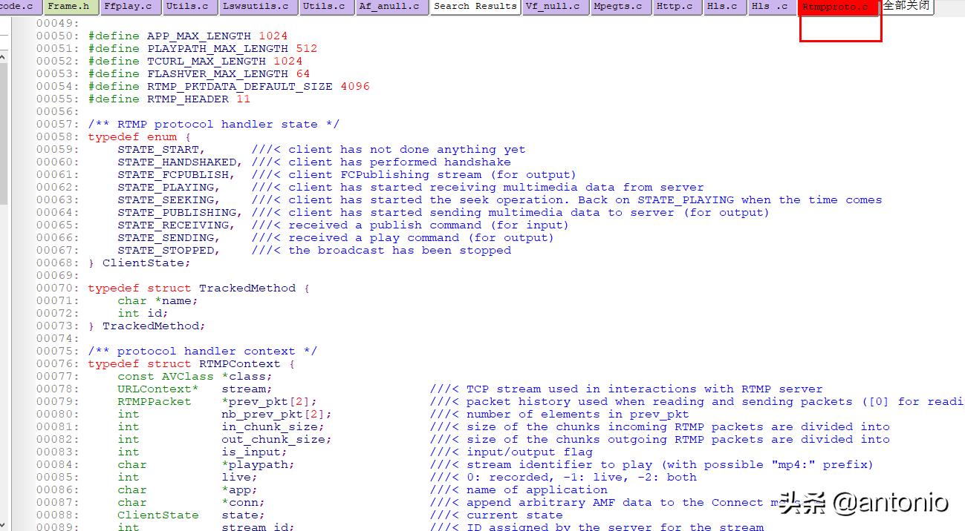Click the *conn member
The width and height of the screenshot is (965, 531).
point(240,502)
